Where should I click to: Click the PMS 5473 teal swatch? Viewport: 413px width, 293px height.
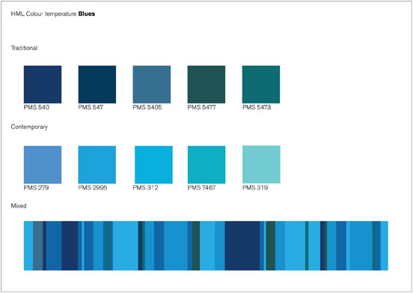tap(261, 85)
